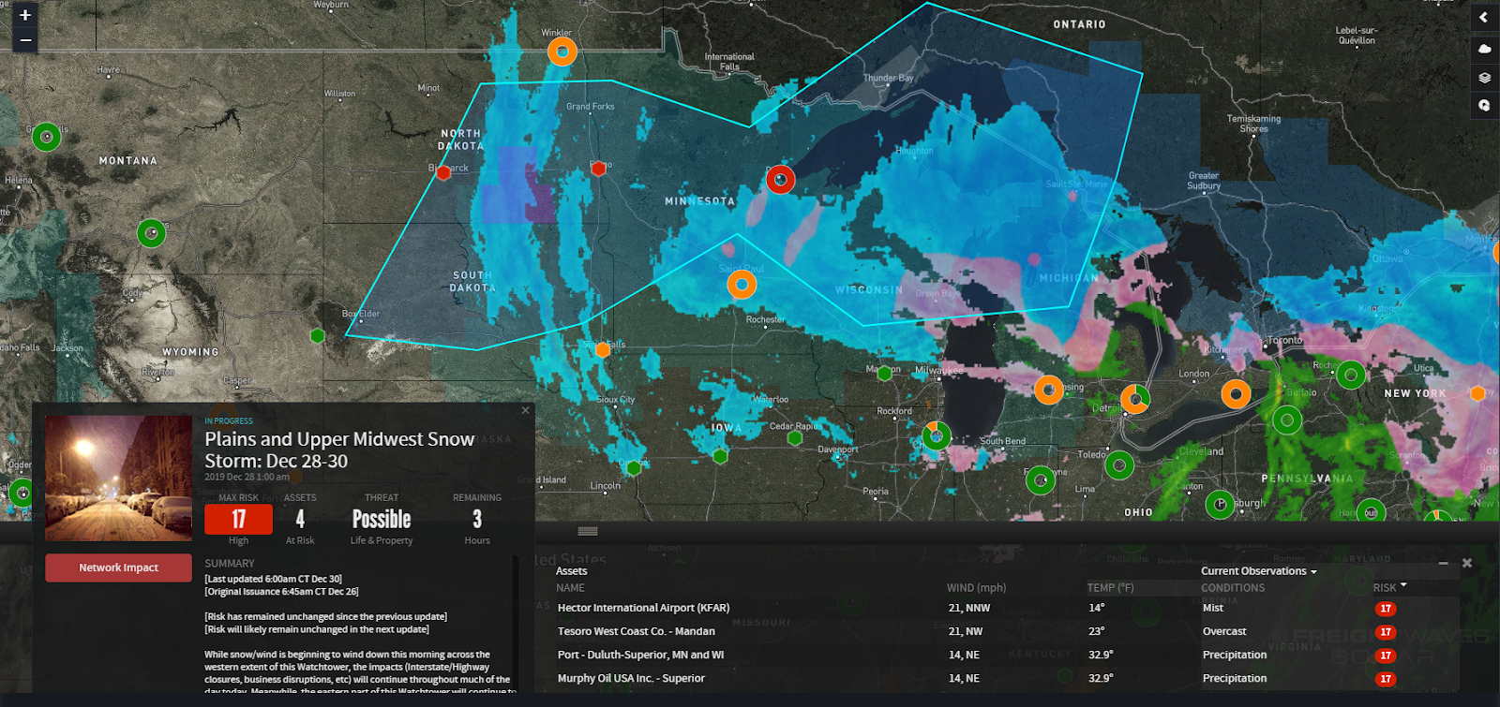This screenshot has height=707, width=1500.
Task: Sort by the WIND (mph) column header
Action: click(x=975, y=588)
